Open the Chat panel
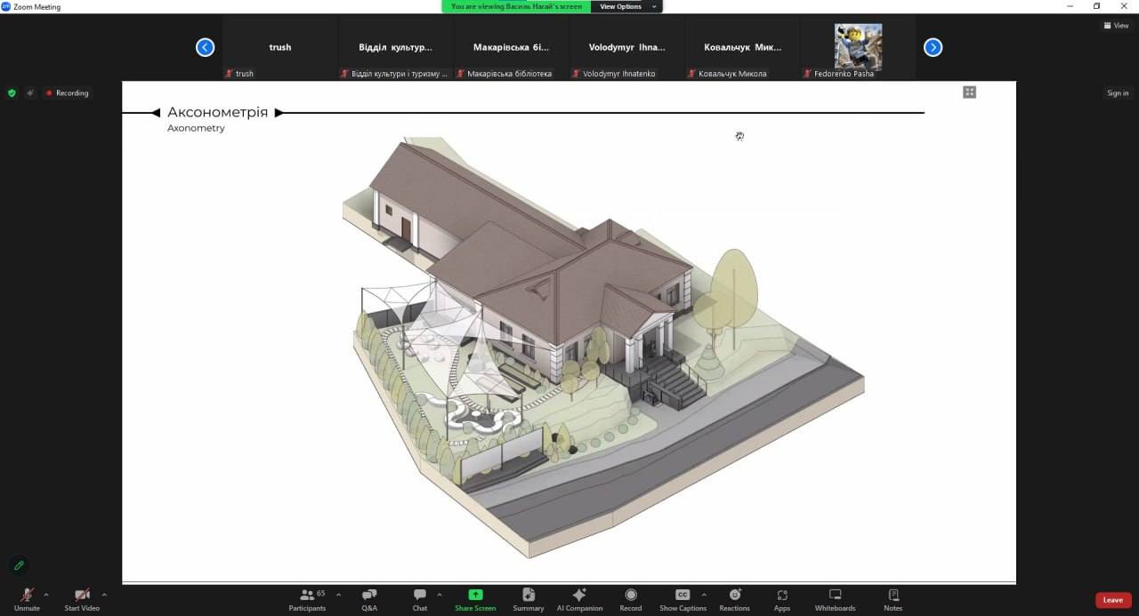The width and height of the screenshot is (1139, 616). click(x=419, y=599)
